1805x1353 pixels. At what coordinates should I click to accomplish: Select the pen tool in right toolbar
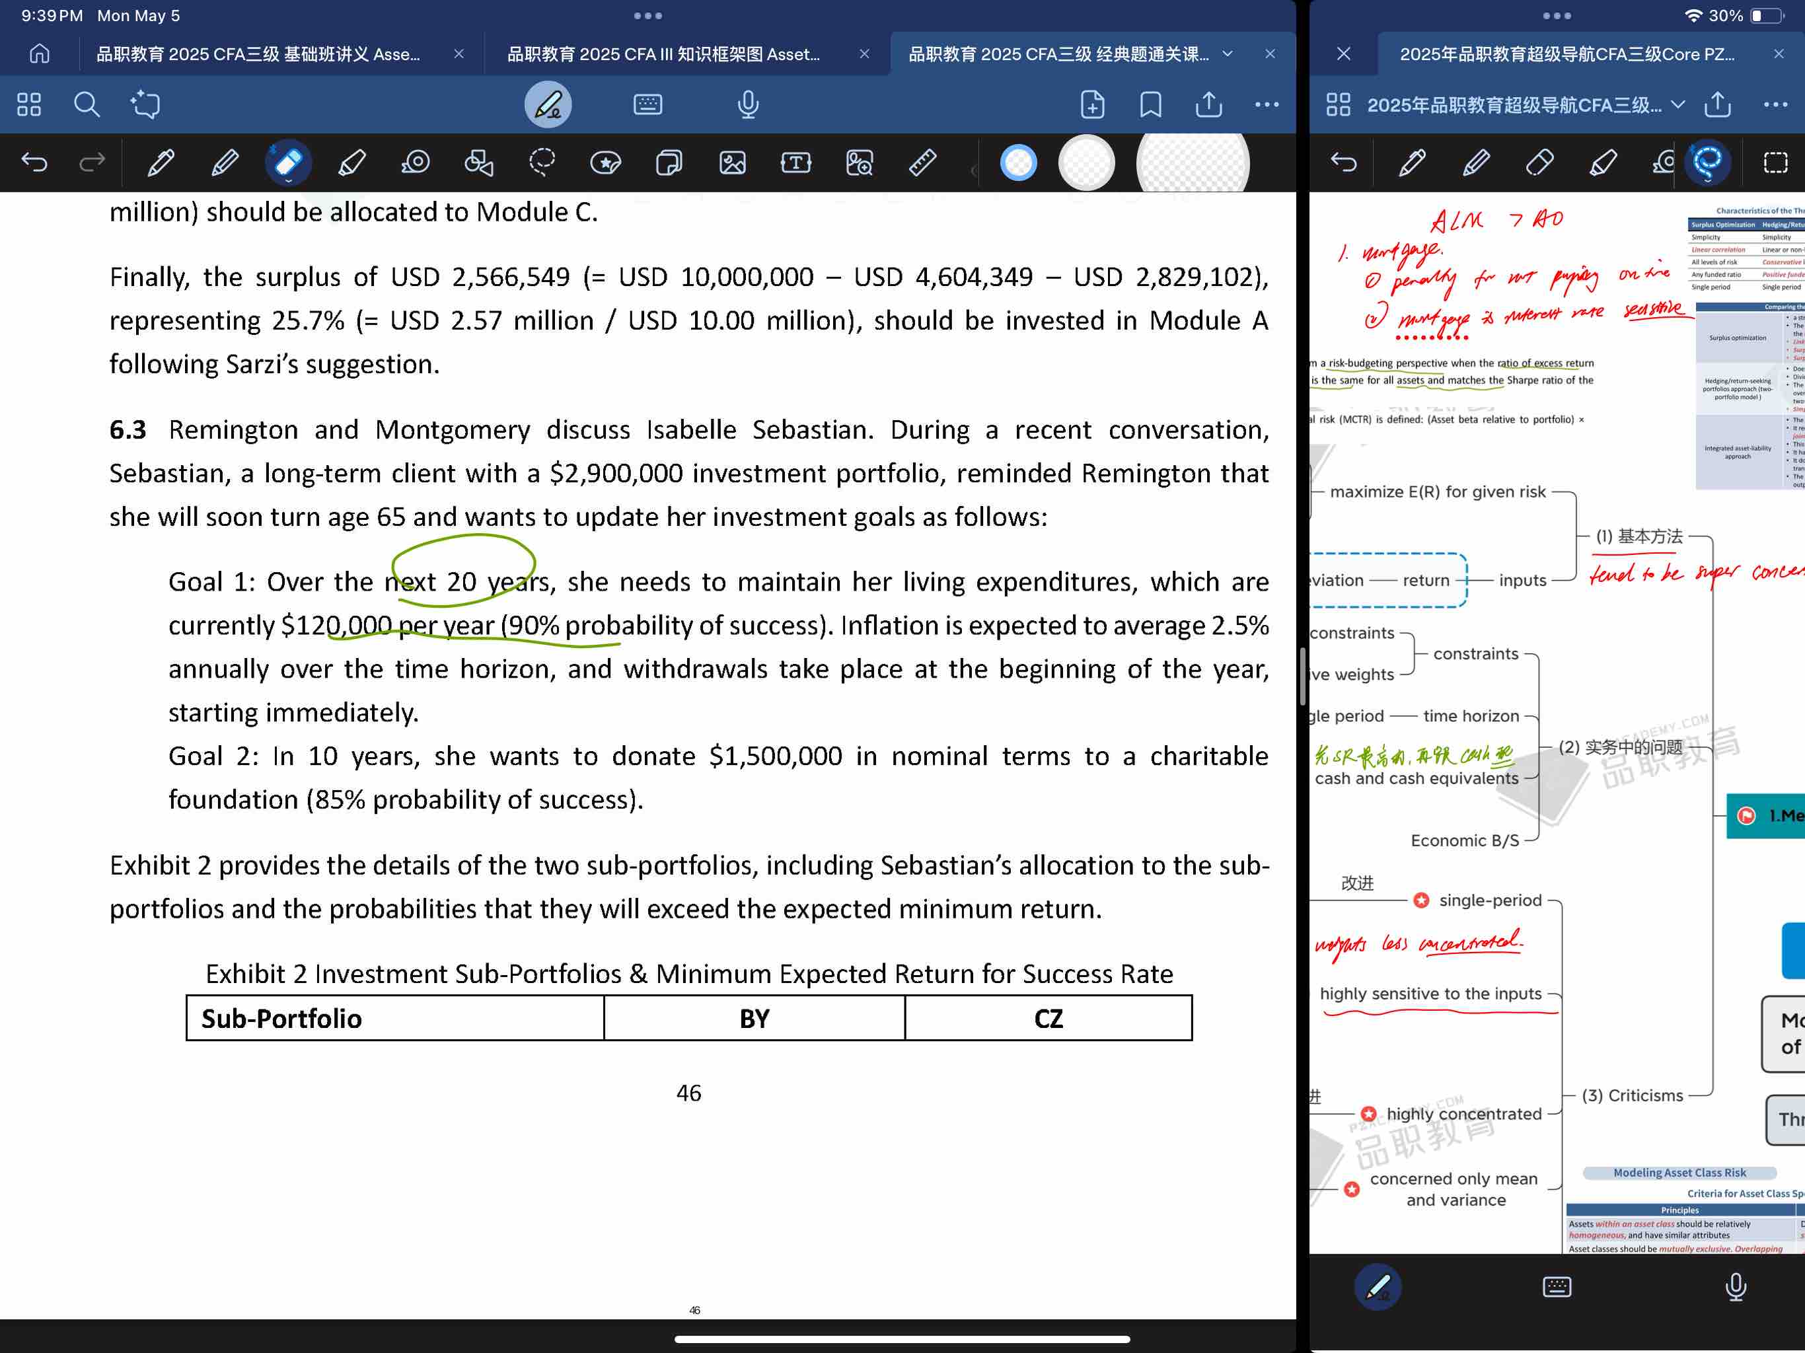tap(1412, 163)
